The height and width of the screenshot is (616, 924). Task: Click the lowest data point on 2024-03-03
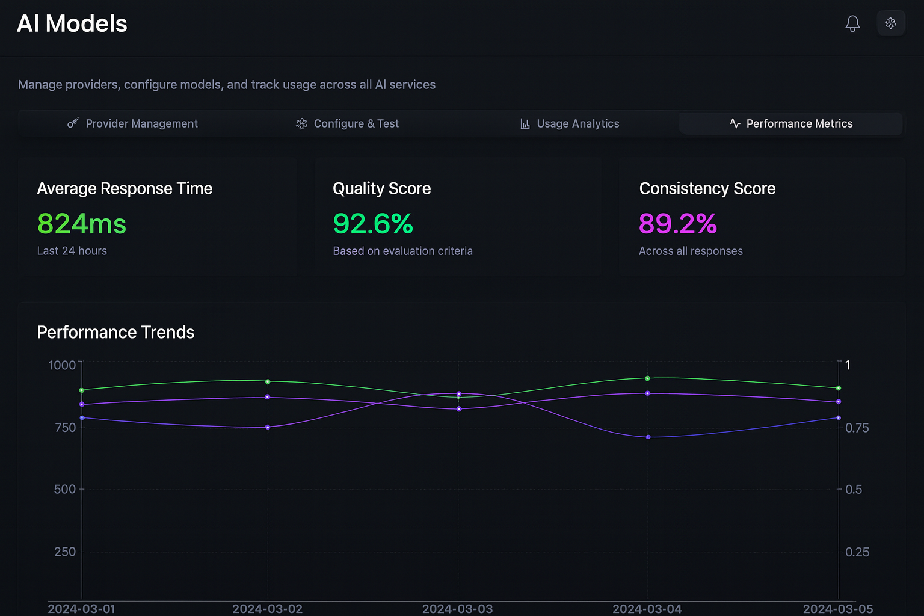point(459,409)
